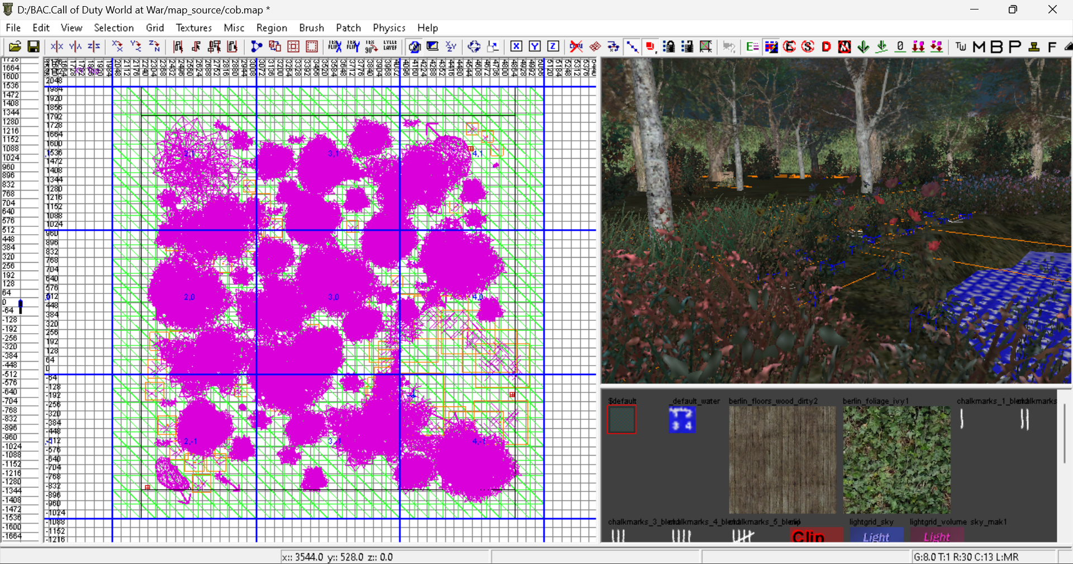Open the Physics menu
Viewport: 1073px width, 564px height.
389,28
